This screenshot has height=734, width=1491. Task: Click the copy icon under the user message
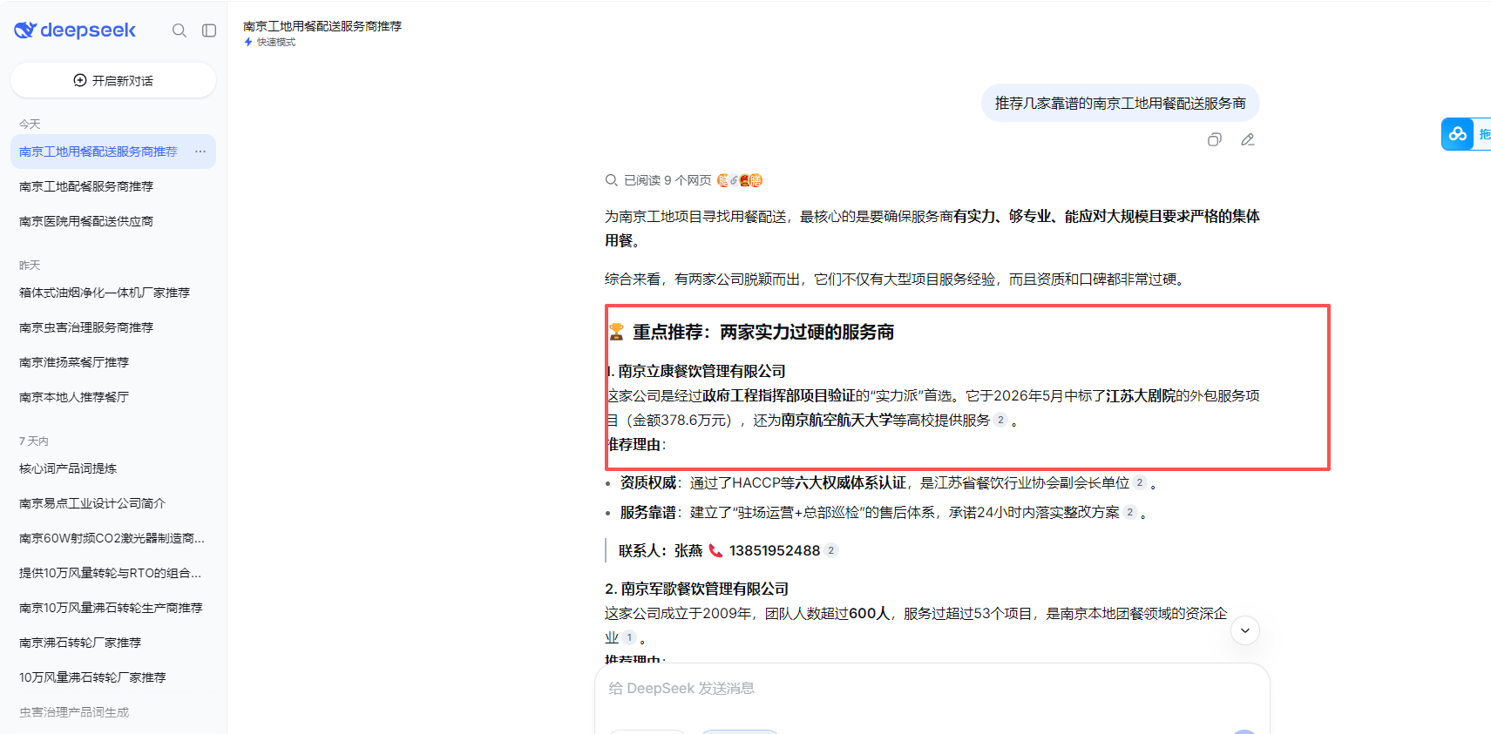click(1215, 139)
